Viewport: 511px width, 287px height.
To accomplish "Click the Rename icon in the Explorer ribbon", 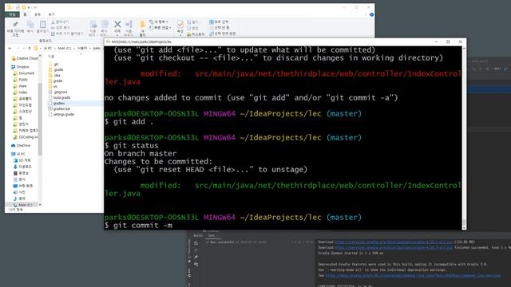I will point(129,25).
